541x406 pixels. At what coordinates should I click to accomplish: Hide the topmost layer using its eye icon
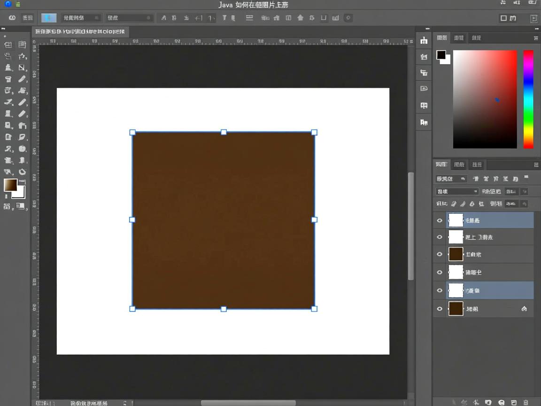point(440,220)
